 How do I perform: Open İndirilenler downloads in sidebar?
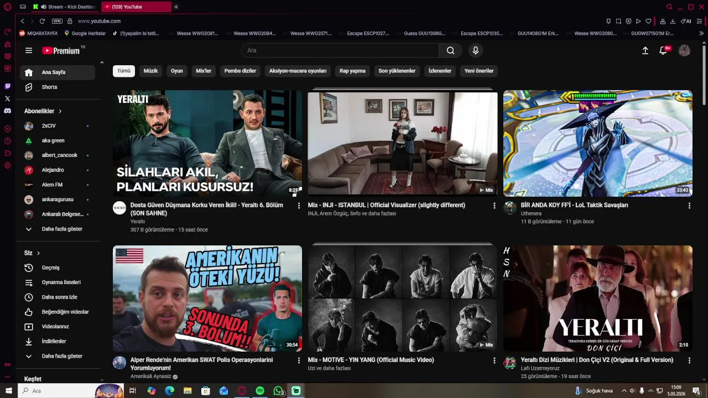58,342
